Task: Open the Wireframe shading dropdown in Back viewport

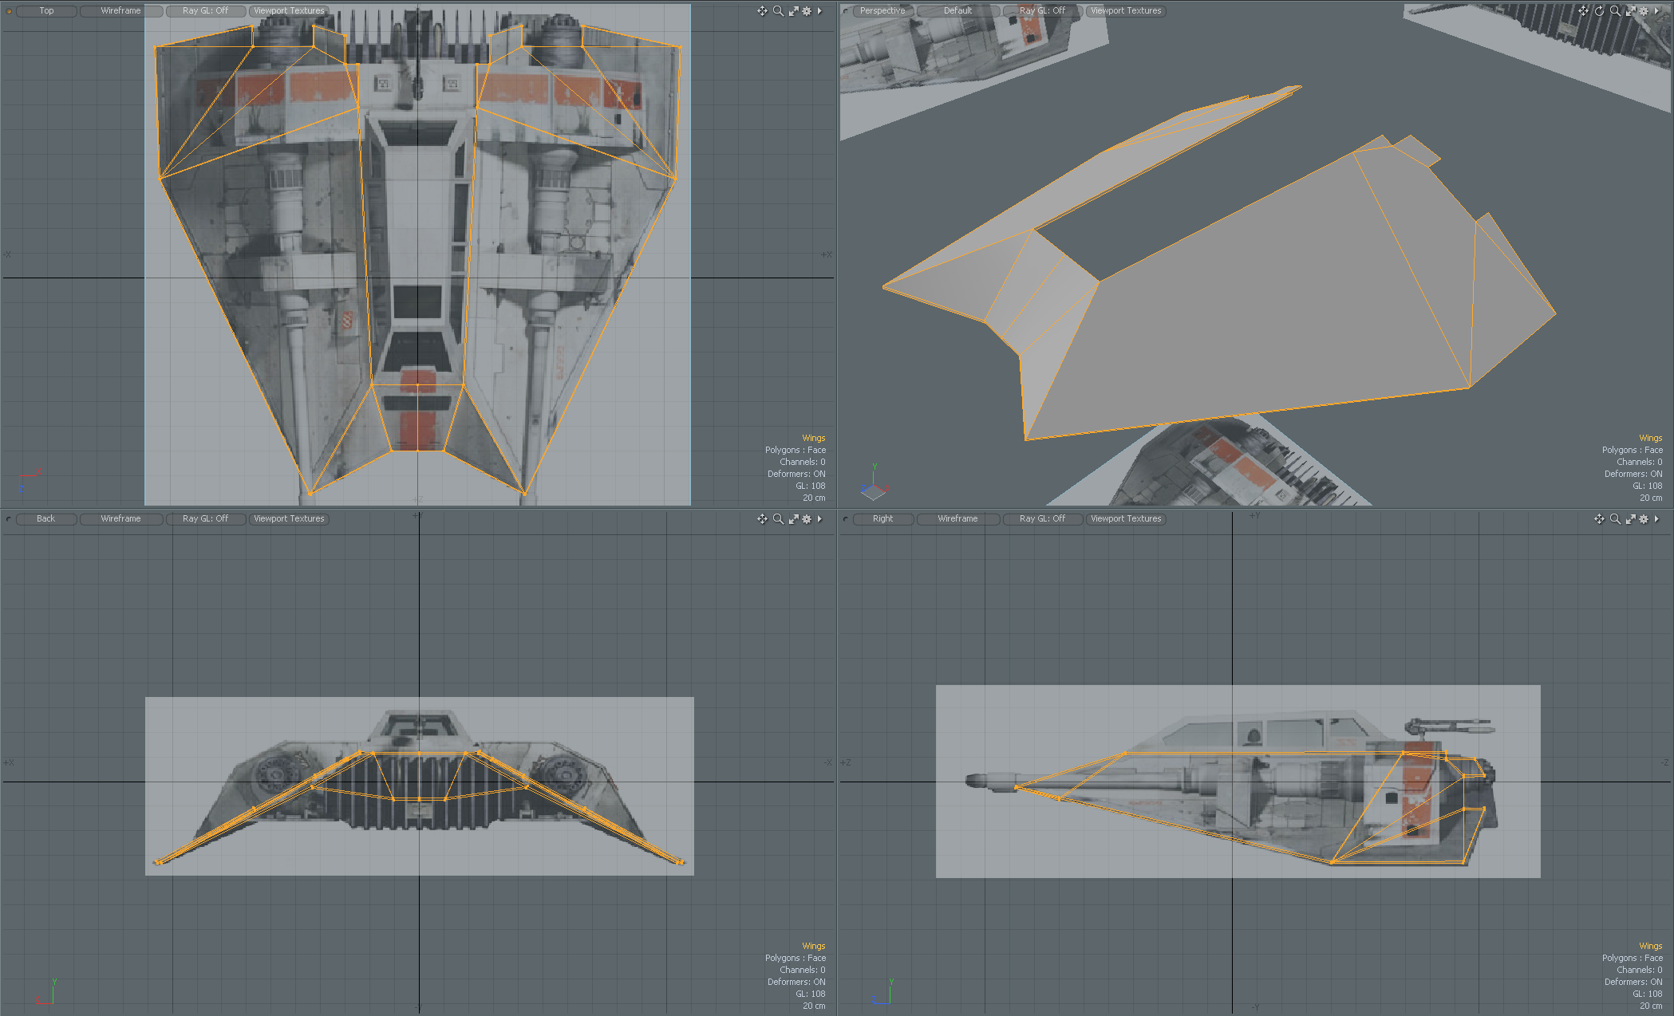Action: pyautogui.click(x=120, y=518)
